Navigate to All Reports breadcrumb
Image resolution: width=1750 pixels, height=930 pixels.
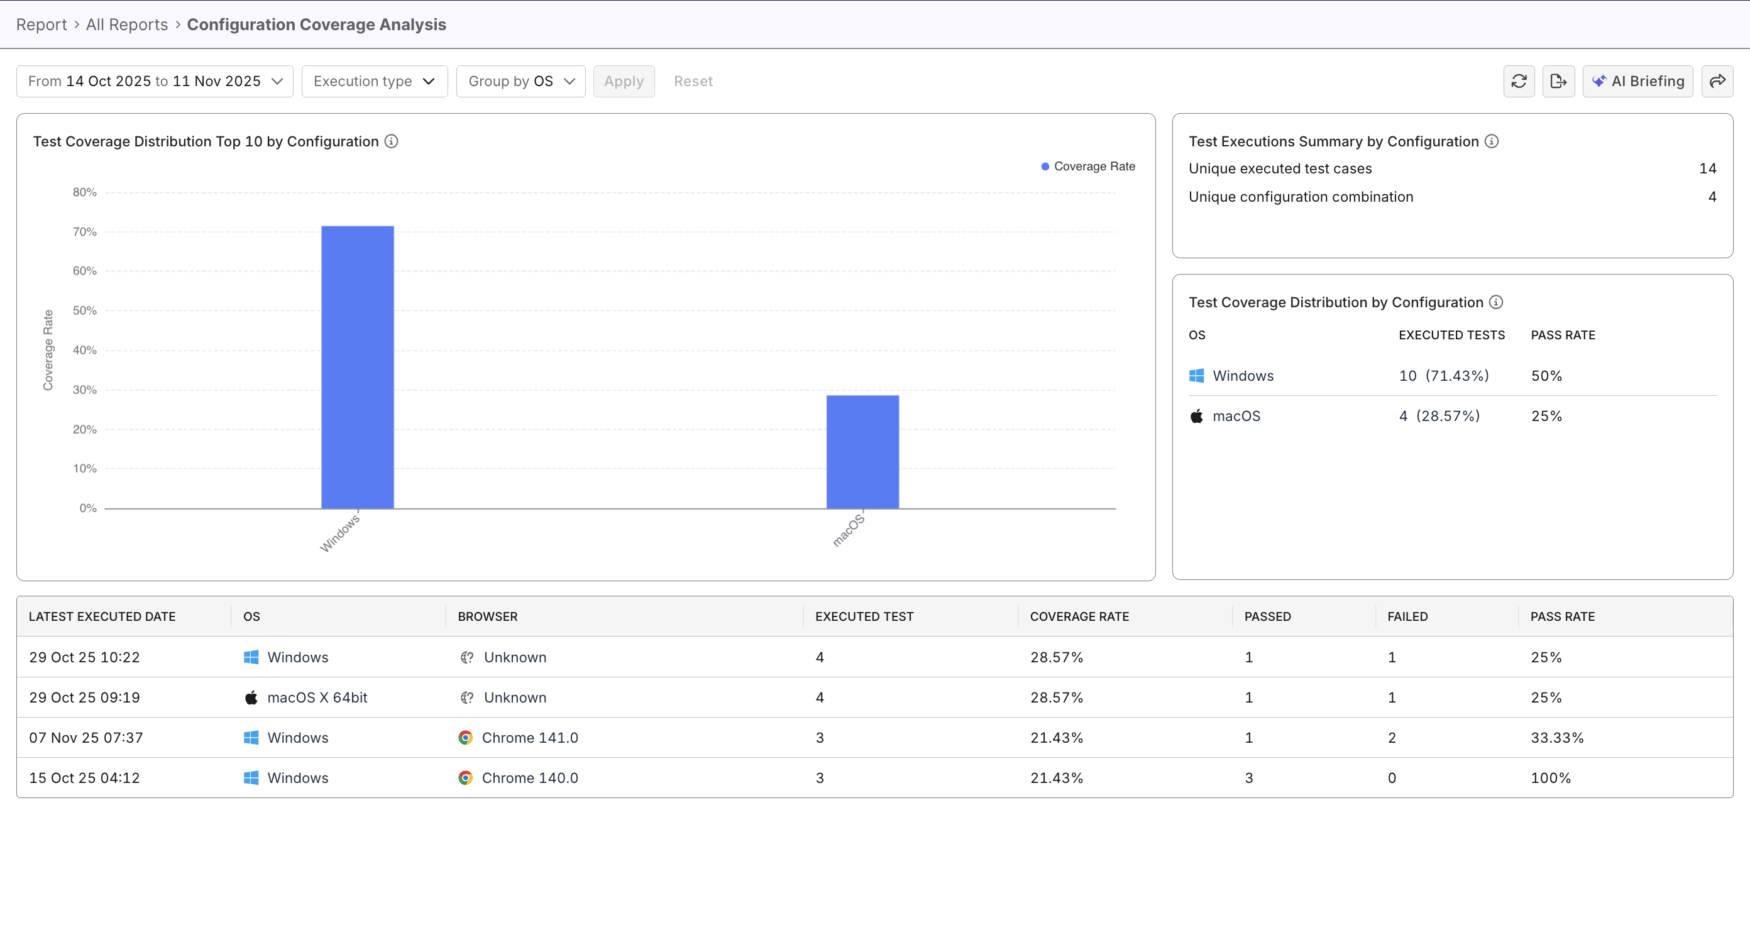(126, 24)
